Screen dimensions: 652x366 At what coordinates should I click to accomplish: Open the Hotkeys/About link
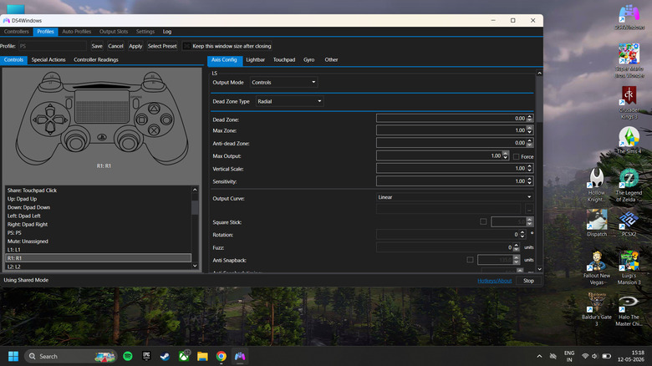[x=494, y=281]
